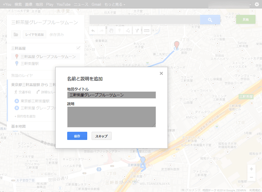
Task: Select the draw line tool
Action: (x=128, y=31)
